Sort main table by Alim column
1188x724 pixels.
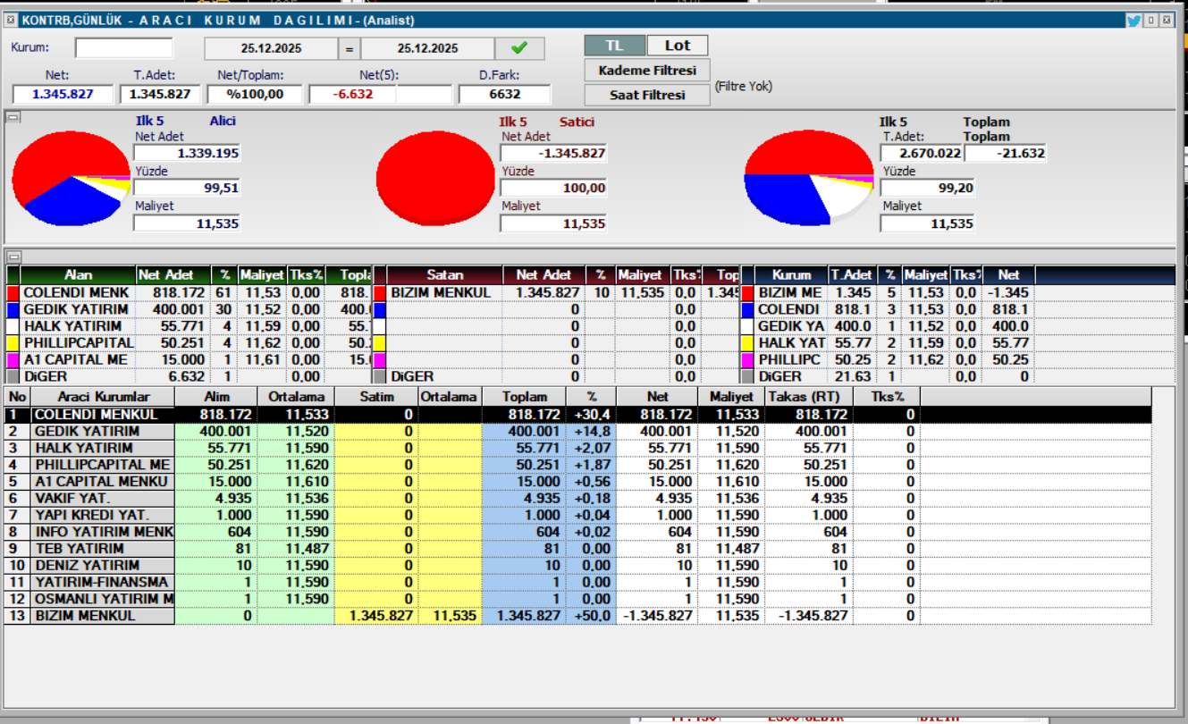pos(216,396)
